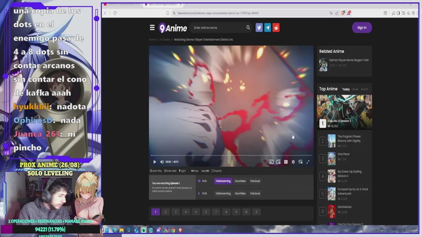The image size is (422, 237).
Task: Bookmark this page icon
Action: 167,13
